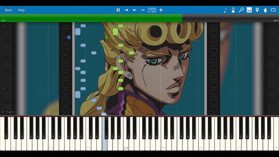Image resolution: width=279 pixels, height=157 pixels.
Task: Open the hands practice settings
Action: (265, 10)
